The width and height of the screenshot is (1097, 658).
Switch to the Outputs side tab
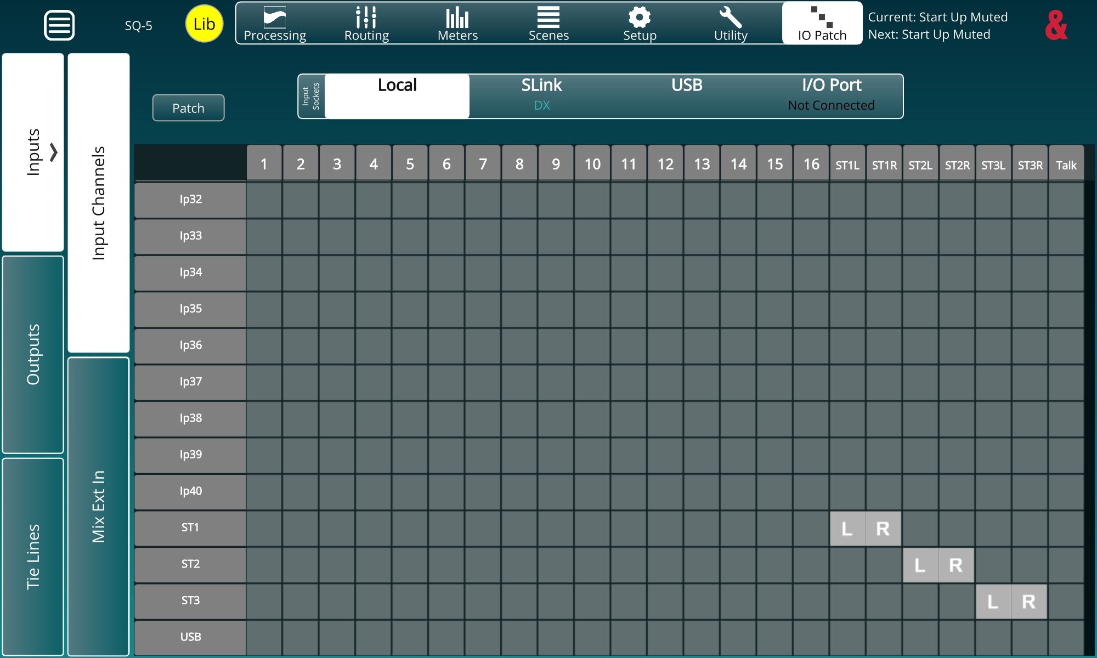coord(33,354)
